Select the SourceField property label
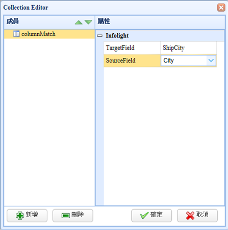This screenshot has width=228, height=230. [x=120, y=60]
